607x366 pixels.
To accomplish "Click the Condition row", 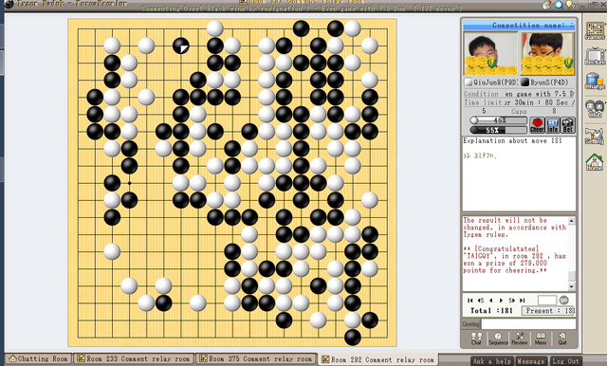I will (x=519, y=94).
